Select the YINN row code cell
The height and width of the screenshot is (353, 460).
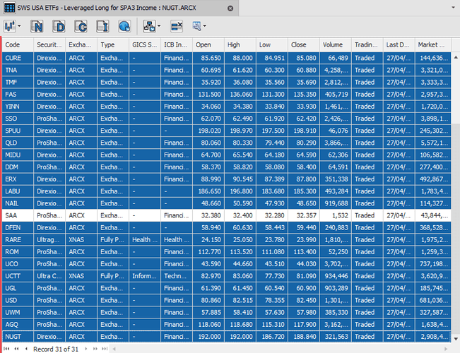18,107
